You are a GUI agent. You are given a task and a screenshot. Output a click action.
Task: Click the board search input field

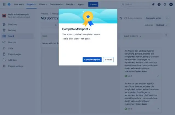50,25
